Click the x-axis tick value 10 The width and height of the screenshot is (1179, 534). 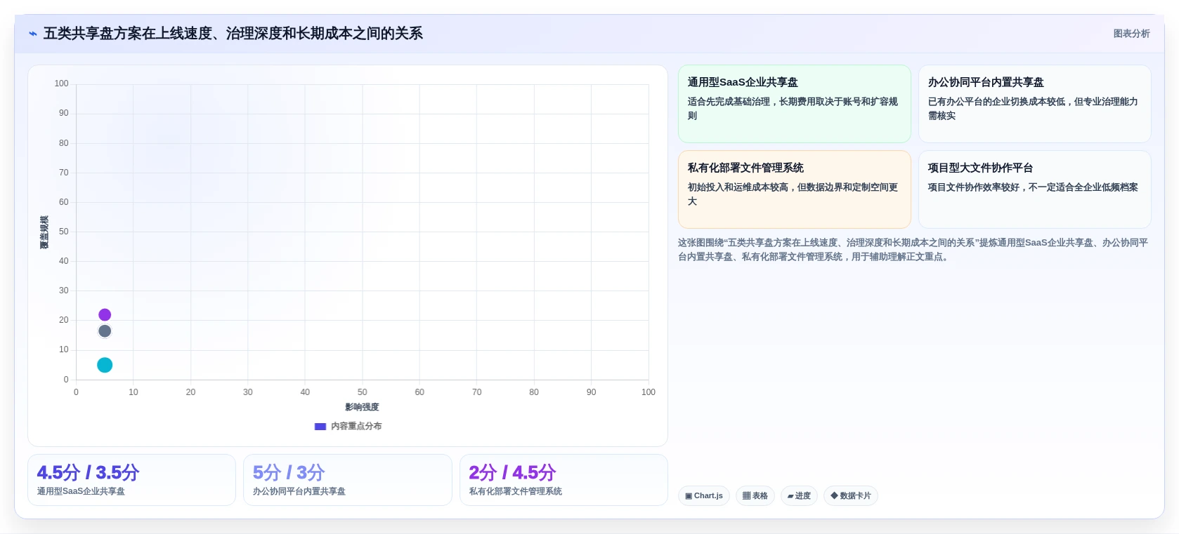tap(133, 392)
